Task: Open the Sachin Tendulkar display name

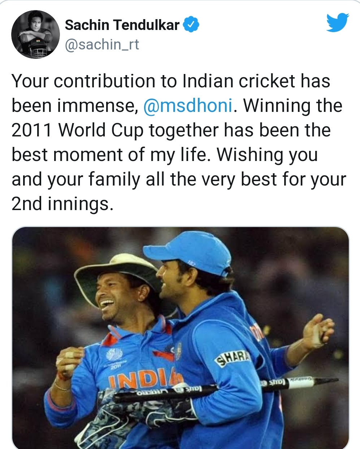Action: (122, 25)
